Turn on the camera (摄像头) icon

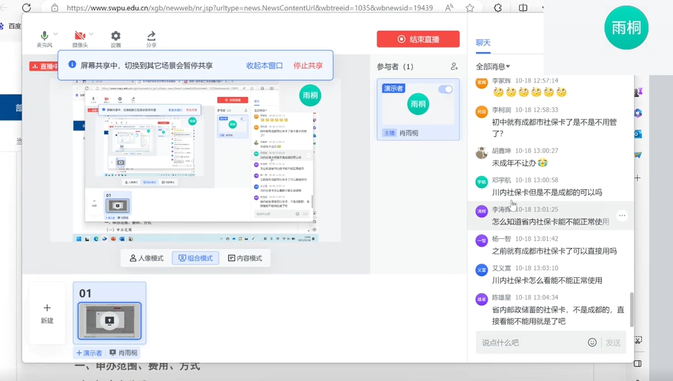[x=80, y=35]
